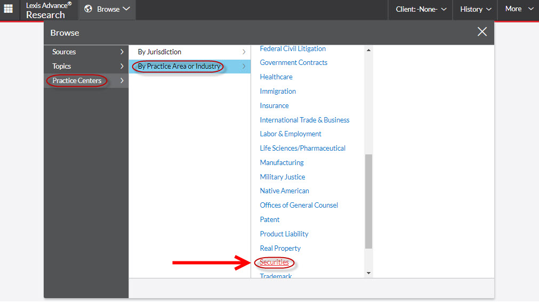Expand the Topics chevron arrow
This screenshot has height=304, width=539.
pos(122,66)
